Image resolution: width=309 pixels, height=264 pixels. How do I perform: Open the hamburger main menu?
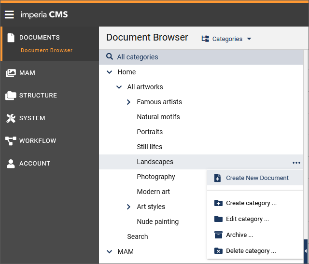coord(9,14)
